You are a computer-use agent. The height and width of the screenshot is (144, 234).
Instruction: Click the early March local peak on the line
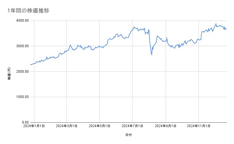point(70,45)
